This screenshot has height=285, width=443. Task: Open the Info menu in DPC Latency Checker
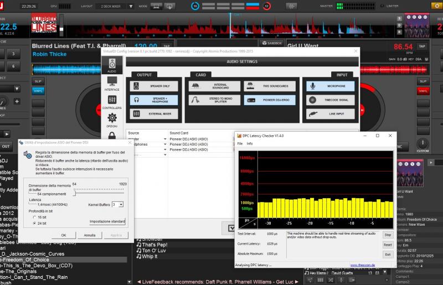(x=250, y=143)
